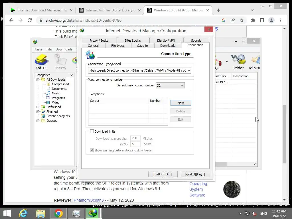This screenshot has height=219, width=292.
Task: Bookmark this page with the star icon
Action: click(242, 20)
